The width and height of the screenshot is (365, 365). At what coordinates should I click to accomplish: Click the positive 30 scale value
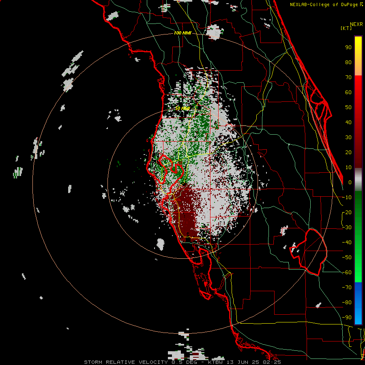(x=348, y=137)
